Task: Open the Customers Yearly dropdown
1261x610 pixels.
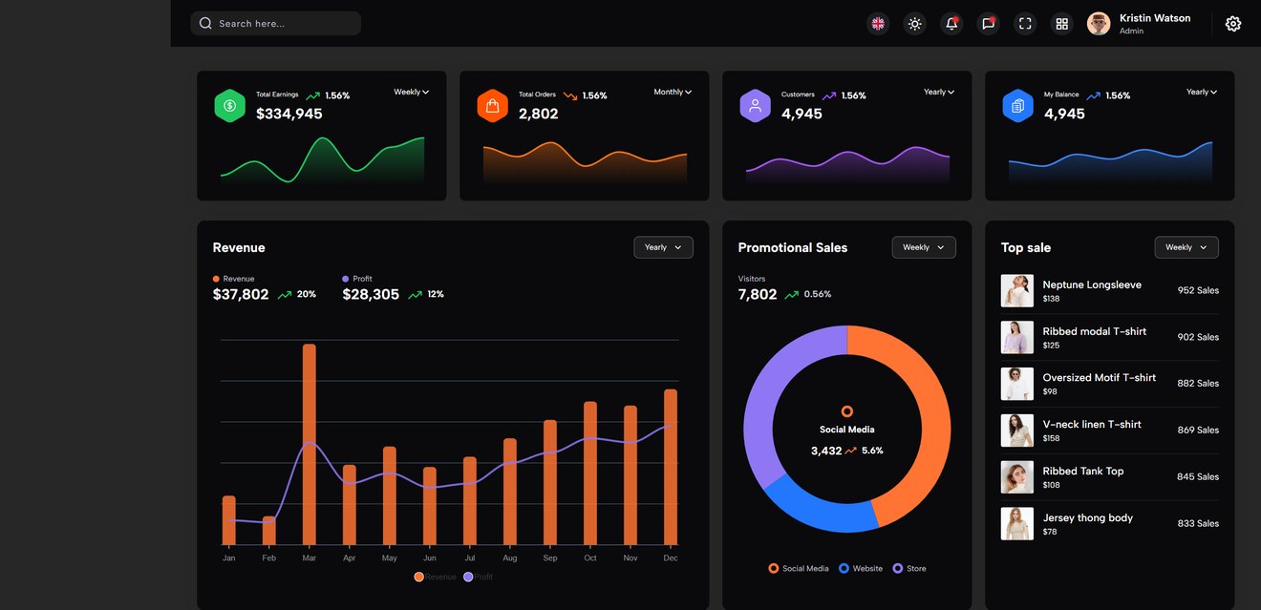Action: (939, 93)
